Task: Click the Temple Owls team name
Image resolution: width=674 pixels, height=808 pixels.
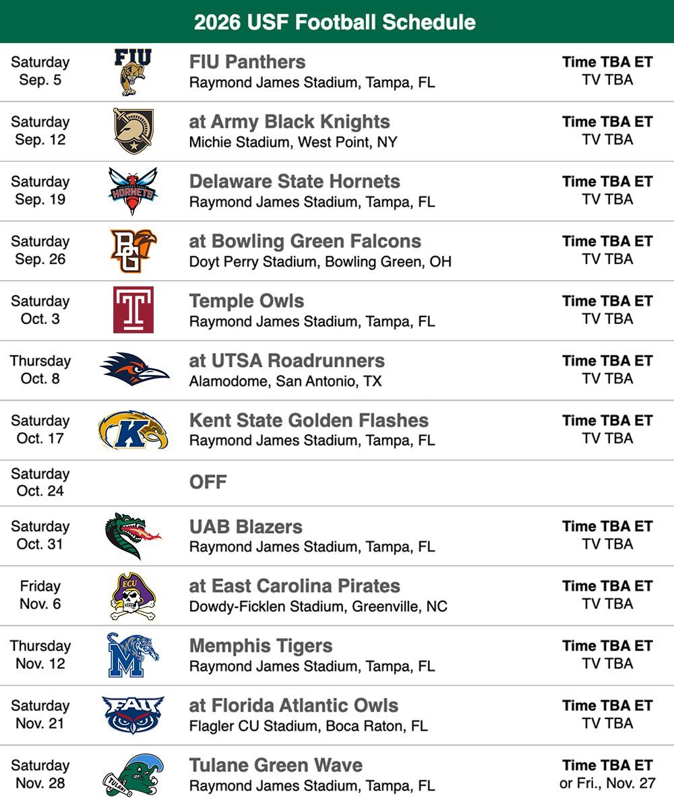Action: [247, 301]
